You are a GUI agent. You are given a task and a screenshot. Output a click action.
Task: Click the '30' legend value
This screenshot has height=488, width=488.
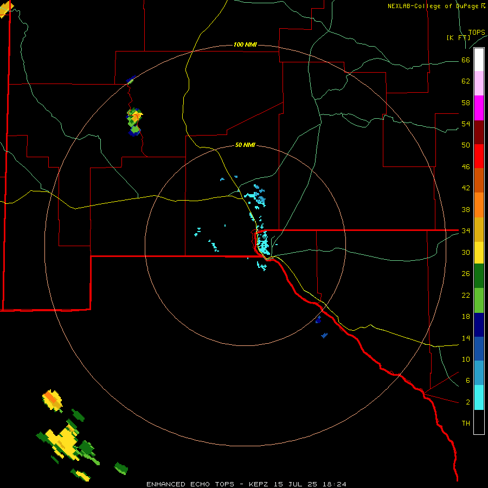(466, 252)
